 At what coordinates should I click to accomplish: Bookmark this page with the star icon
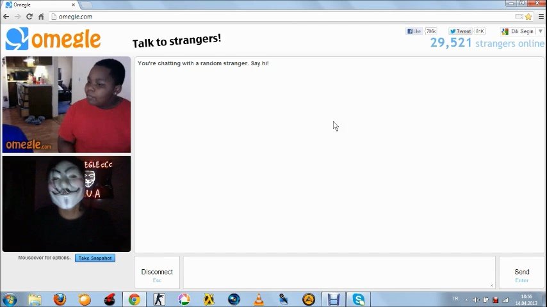click(528, 17)
